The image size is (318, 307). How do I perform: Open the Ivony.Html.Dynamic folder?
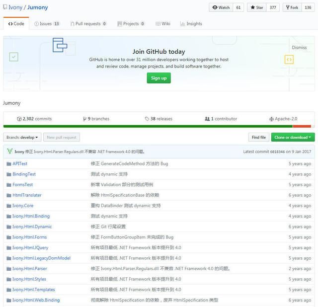[x=32, y=227]
